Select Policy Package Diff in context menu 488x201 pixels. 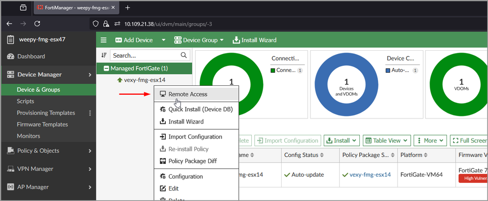(x=192, y=161)
